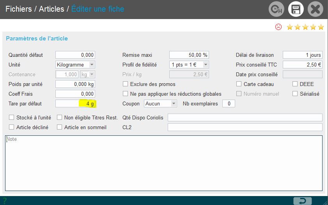Tick the Sérialisé checkbox
Screen dimensions: 328x205
click(295, 94)
